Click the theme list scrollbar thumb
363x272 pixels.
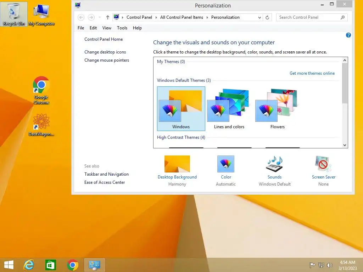click(x=345, y=83)
